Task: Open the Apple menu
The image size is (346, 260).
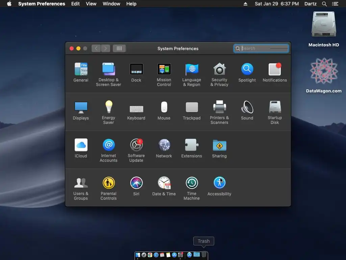Action: [x=9, y=4]
